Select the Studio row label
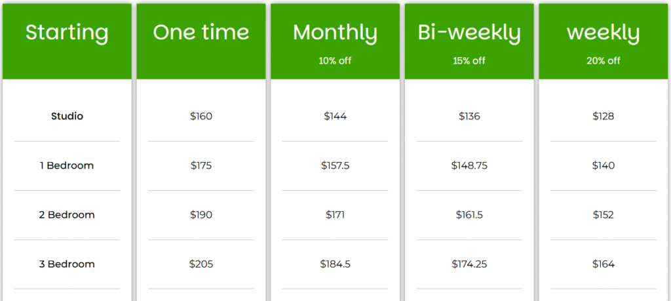 (67, 116)
